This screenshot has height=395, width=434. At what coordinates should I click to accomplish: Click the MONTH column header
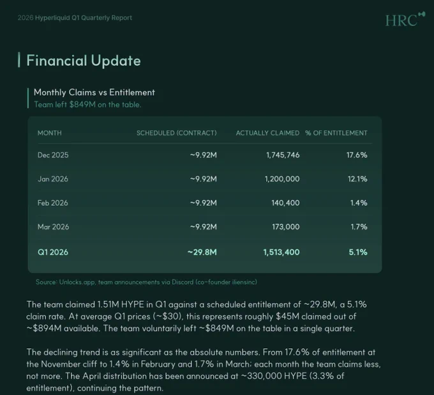point(50,133)
